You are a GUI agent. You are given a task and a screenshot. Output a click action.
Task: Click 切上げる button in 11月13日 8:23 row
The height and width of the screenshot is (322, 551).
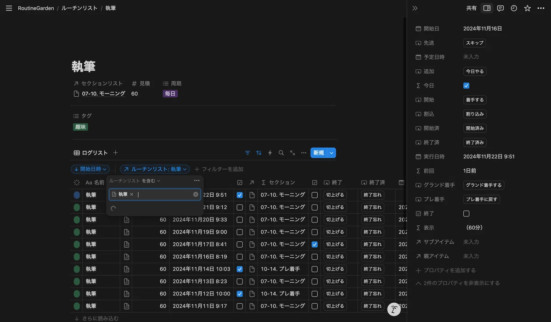[335, 281]
